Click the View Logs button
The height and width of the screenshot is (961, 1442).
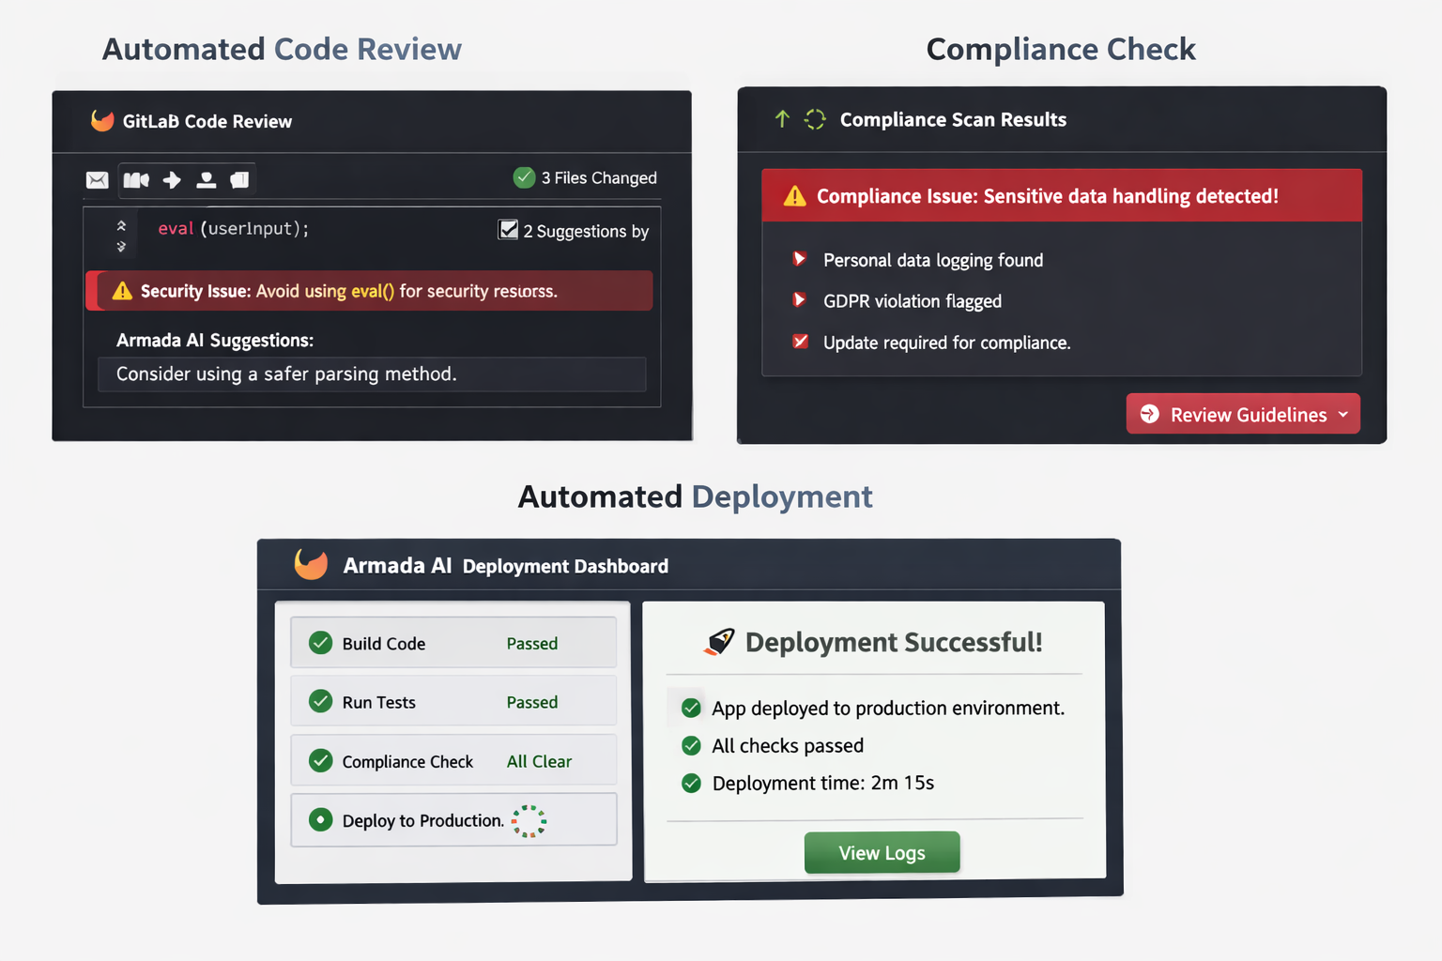click(882, 852)
